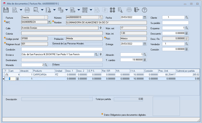Click the row icon in the CARRCARGA row
The width and height of the screenshot is (202, 123).
point(6,75)
